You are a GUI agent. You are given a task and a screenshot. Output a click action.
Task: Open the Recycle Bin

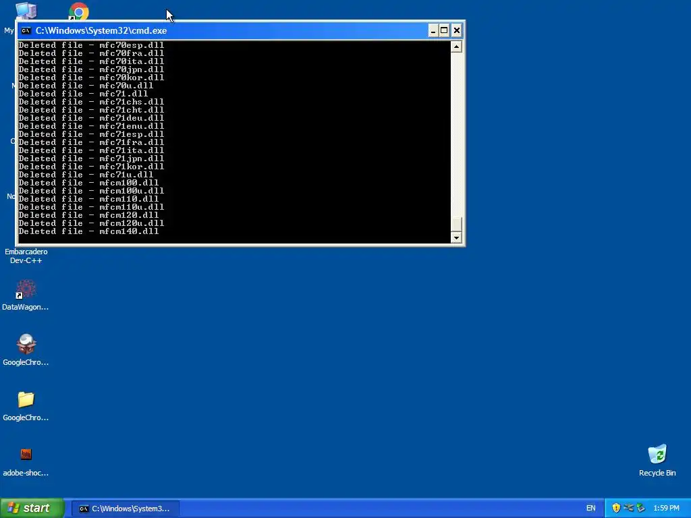657,454
